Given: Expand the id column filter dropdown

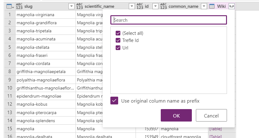Looking at the screenshot, I should click(155, 6).
